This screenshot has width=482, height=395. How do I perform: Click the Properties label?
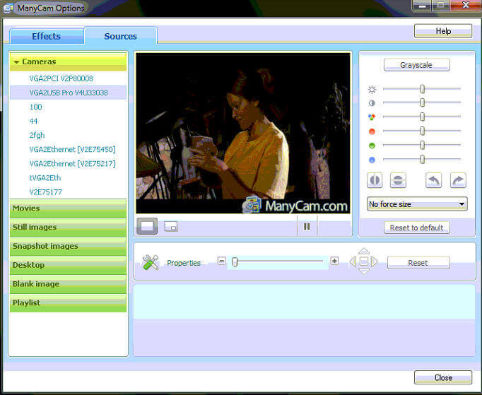184,263
